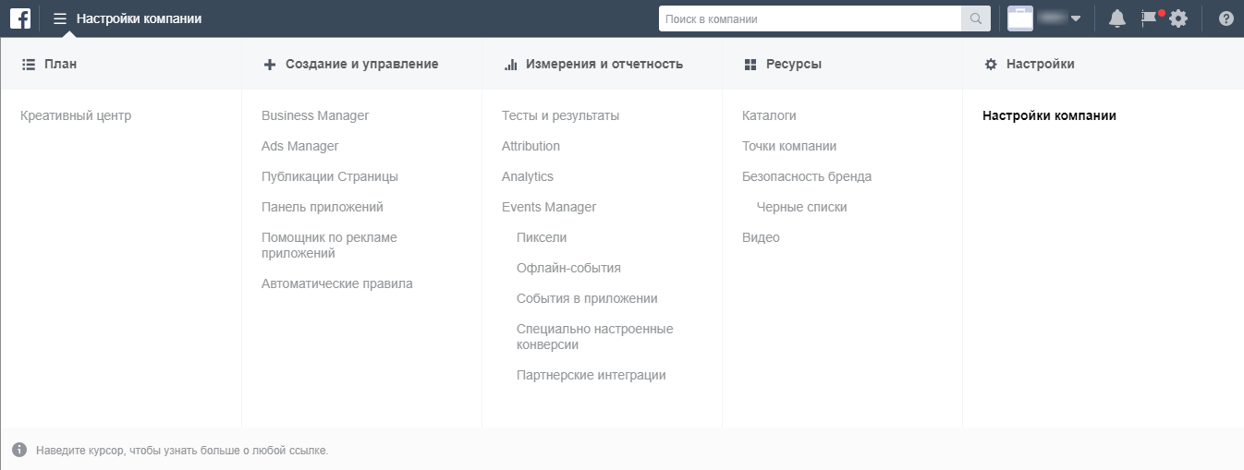Click the business briefcase account icon
Screen dimensions: 1244x470
(1020, 18)
